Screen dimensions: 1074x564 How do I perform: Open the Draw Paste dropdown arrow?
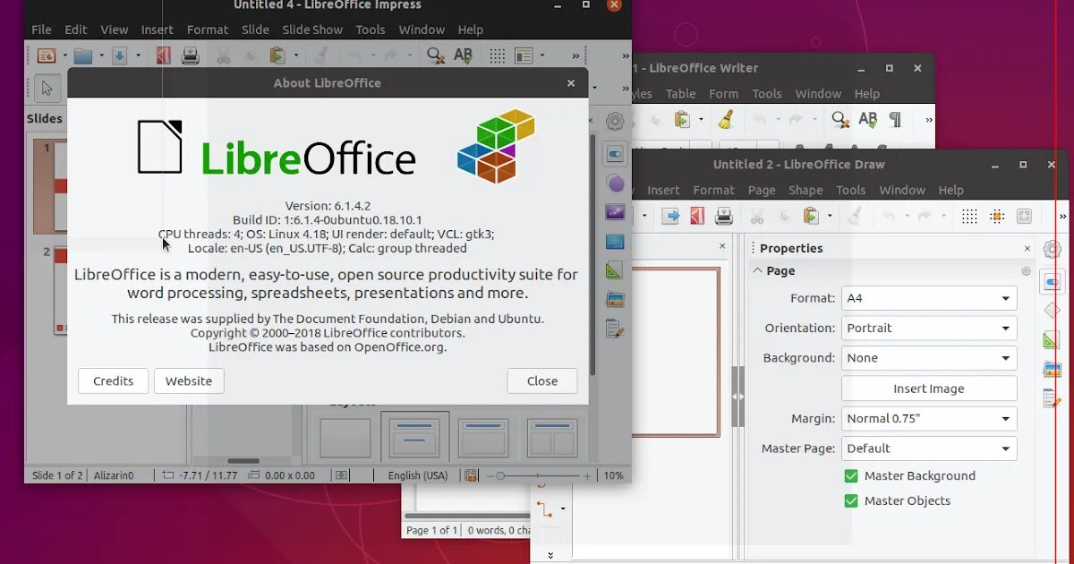coord(830,216)
